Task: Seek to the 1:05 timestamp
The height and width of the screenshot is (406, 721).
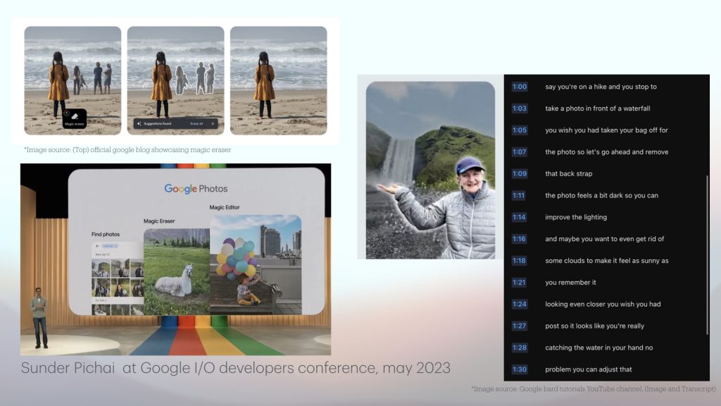Action: [x=520, y=130]
